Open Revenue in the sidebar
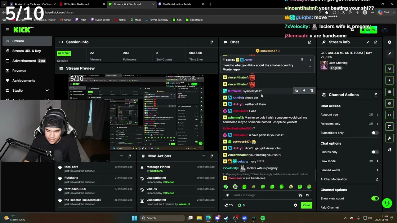The width and height of the screenshot is (397, 223). point(27,71)
